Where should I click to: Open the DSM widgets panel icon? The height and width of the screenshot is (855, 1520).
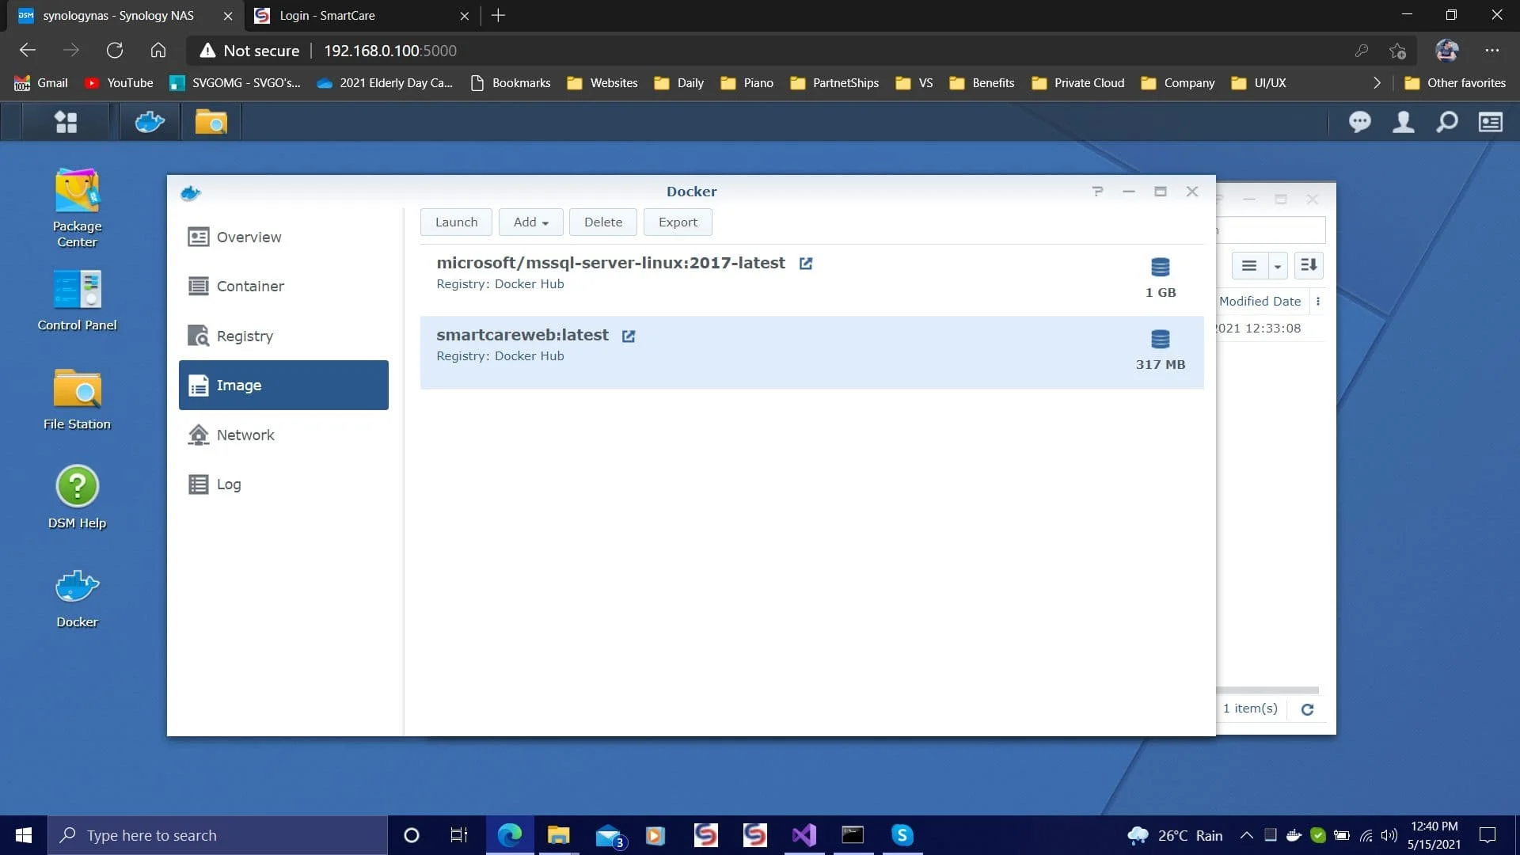pos(1490,122)
